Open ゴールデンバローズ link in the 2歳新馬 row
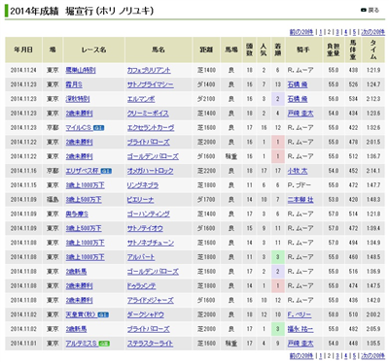The image size is (389, 362). pos(153,272)
